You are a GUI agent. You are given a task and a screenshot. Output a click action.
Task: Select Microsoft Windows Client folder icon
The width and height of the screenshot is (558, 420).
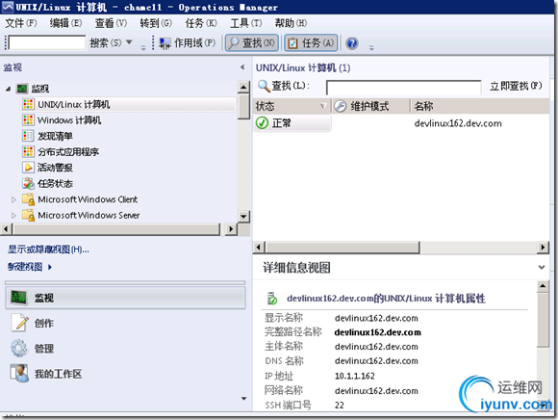pos(28,199)
